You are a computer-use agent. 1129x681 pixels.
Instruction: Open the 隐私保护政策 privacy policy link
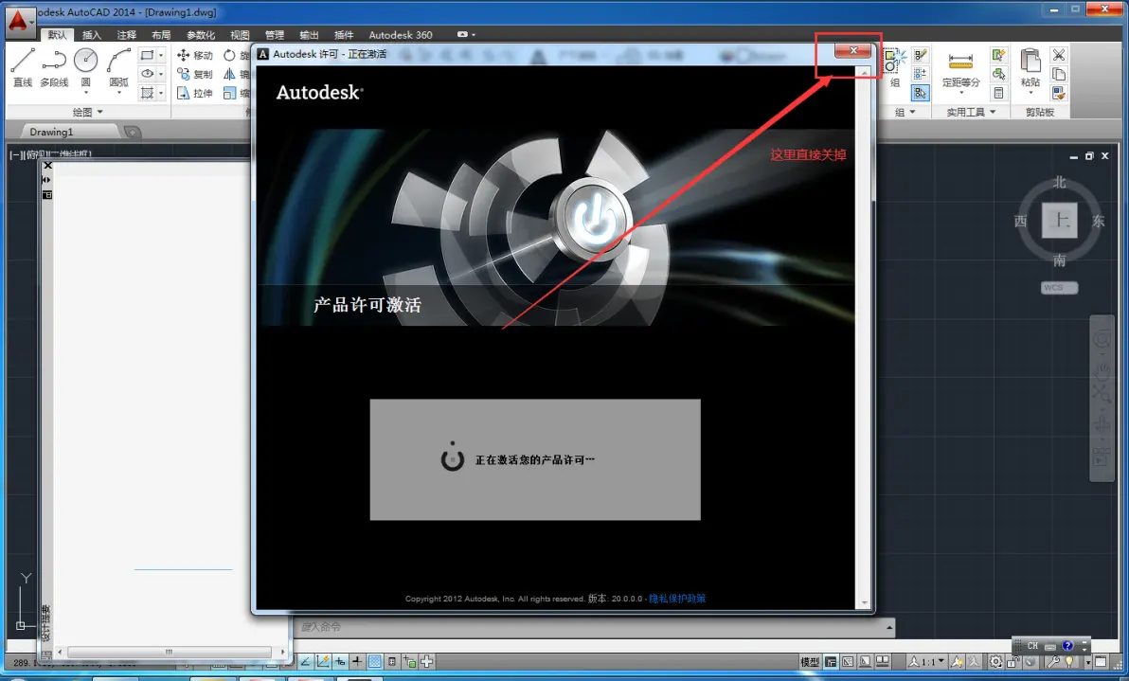(x=677, y=599)
